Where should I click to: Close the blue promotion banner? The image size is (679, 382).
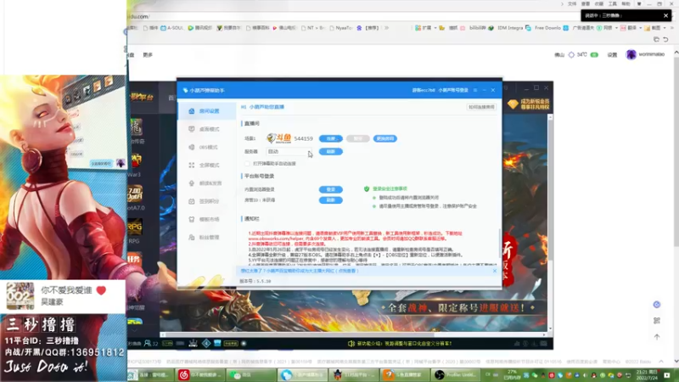(x=495, y=271)
